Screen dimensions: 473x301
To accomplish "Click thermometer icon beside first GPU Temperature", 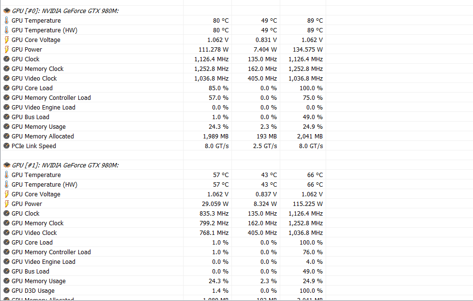I will tap(7, 20).
